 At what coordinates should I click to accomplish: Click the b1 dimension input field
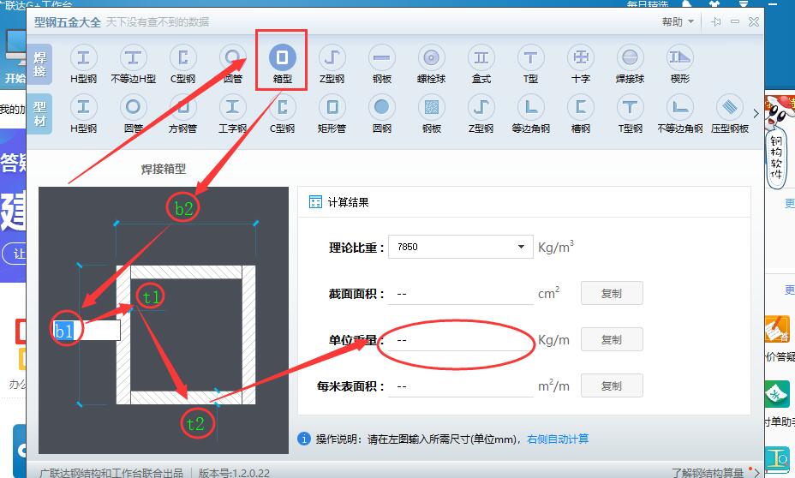click(87, 331)
